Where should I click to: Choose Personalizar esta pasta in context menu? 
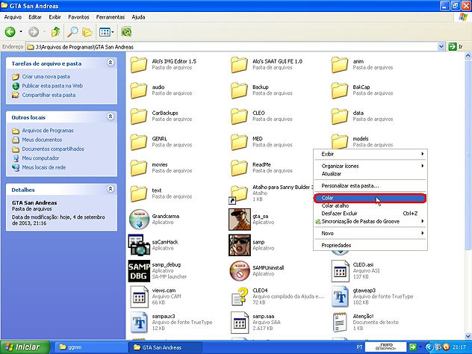pyautogui.click(x=370, y=186)
